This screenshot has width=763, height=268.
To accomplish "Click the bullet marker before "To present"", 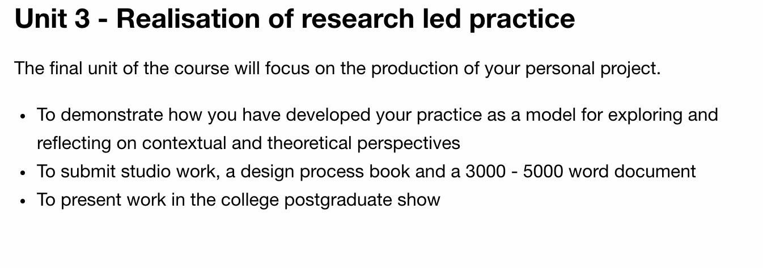I will pos(22,201).
